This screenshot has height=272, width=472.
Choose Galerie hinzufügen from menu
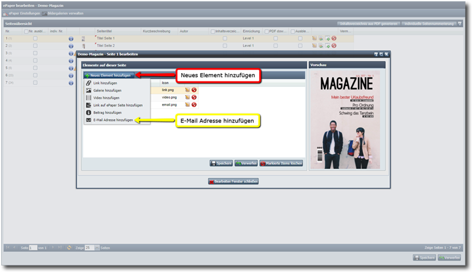click(117, 90)
